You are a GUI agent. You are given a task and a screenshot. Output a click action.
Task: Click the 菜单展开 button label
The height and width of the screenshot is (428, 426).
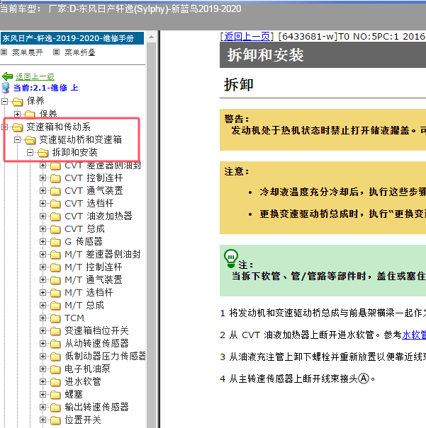pos(28,52)
